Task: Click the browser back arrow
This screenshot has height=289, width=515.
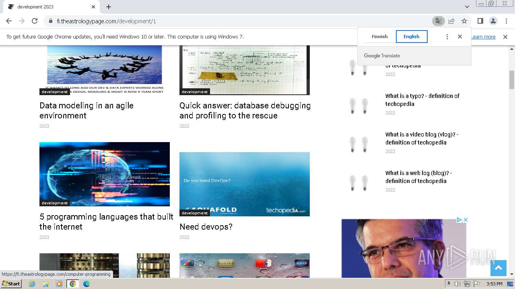Action: (x=9, y=21)
